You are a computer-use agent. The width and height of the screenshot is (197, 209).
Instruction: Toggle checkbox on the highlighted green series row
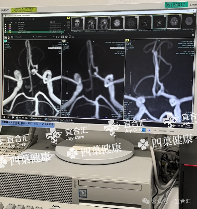pyautogui.click(x=5, y=32)
